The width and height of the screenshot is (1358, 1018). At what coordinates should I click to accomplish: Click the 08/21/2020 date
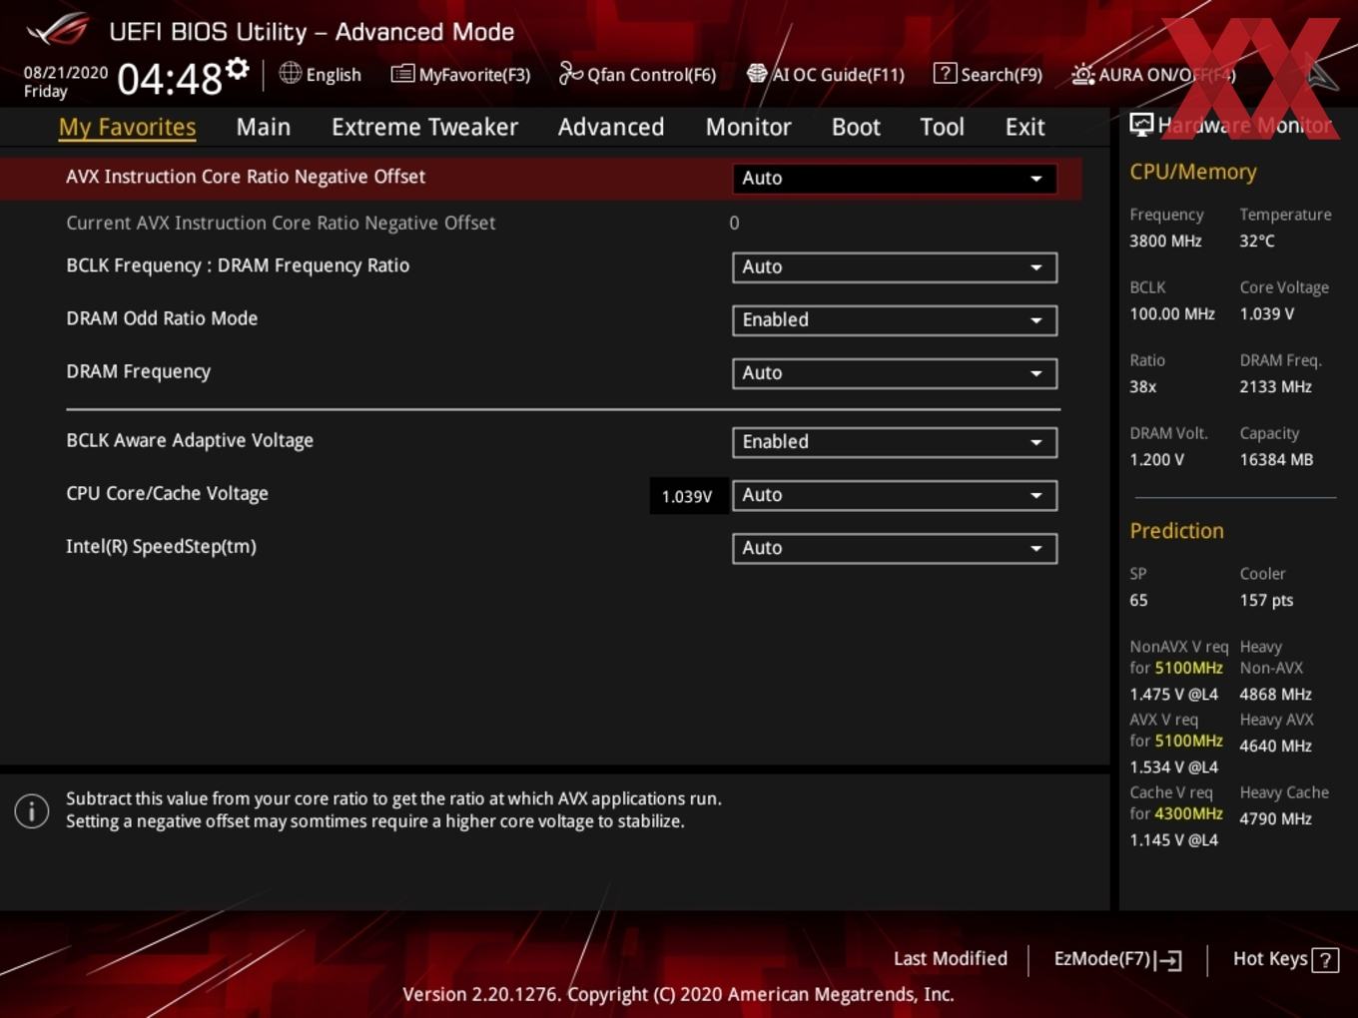pos(66,73)
